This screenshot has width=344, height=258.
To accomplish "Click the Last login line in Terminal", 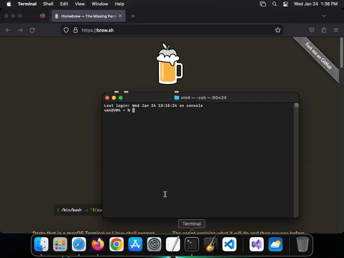I will (x=153, y=105).
